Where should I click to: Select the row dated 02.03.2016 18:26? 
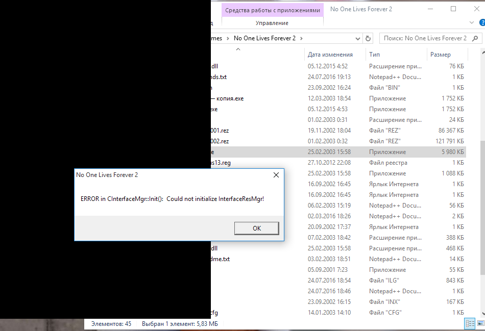(375, 216)
